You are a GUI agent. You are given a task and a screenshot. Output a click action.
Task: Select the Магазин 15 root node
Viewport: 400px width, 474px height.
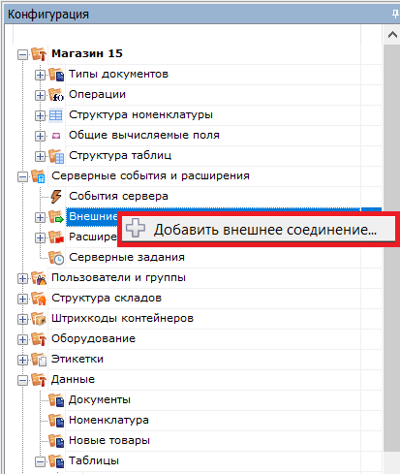click(x=87, y=53)
